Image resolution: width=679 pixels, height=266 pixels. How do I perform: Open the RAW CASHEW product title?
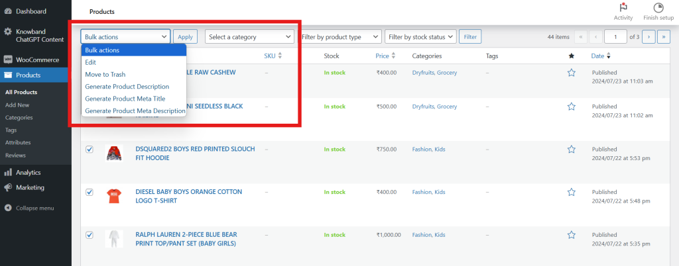212,72
